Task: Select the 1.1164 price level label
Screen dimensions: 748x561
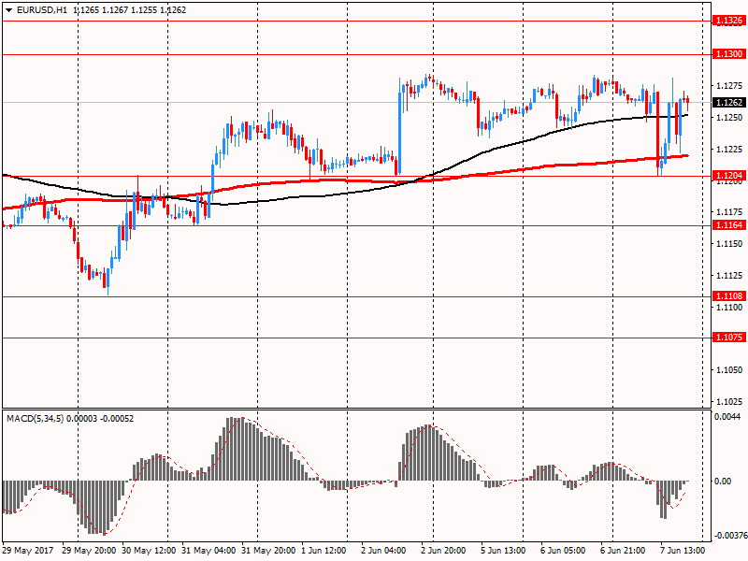Action: pyautogui.click(x=726, y=225)
